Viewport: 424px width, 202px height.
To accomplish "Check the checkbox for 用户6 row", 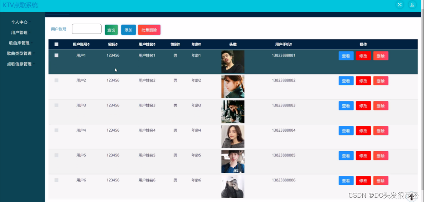I will pyautogui.click(x=56, y=180).
